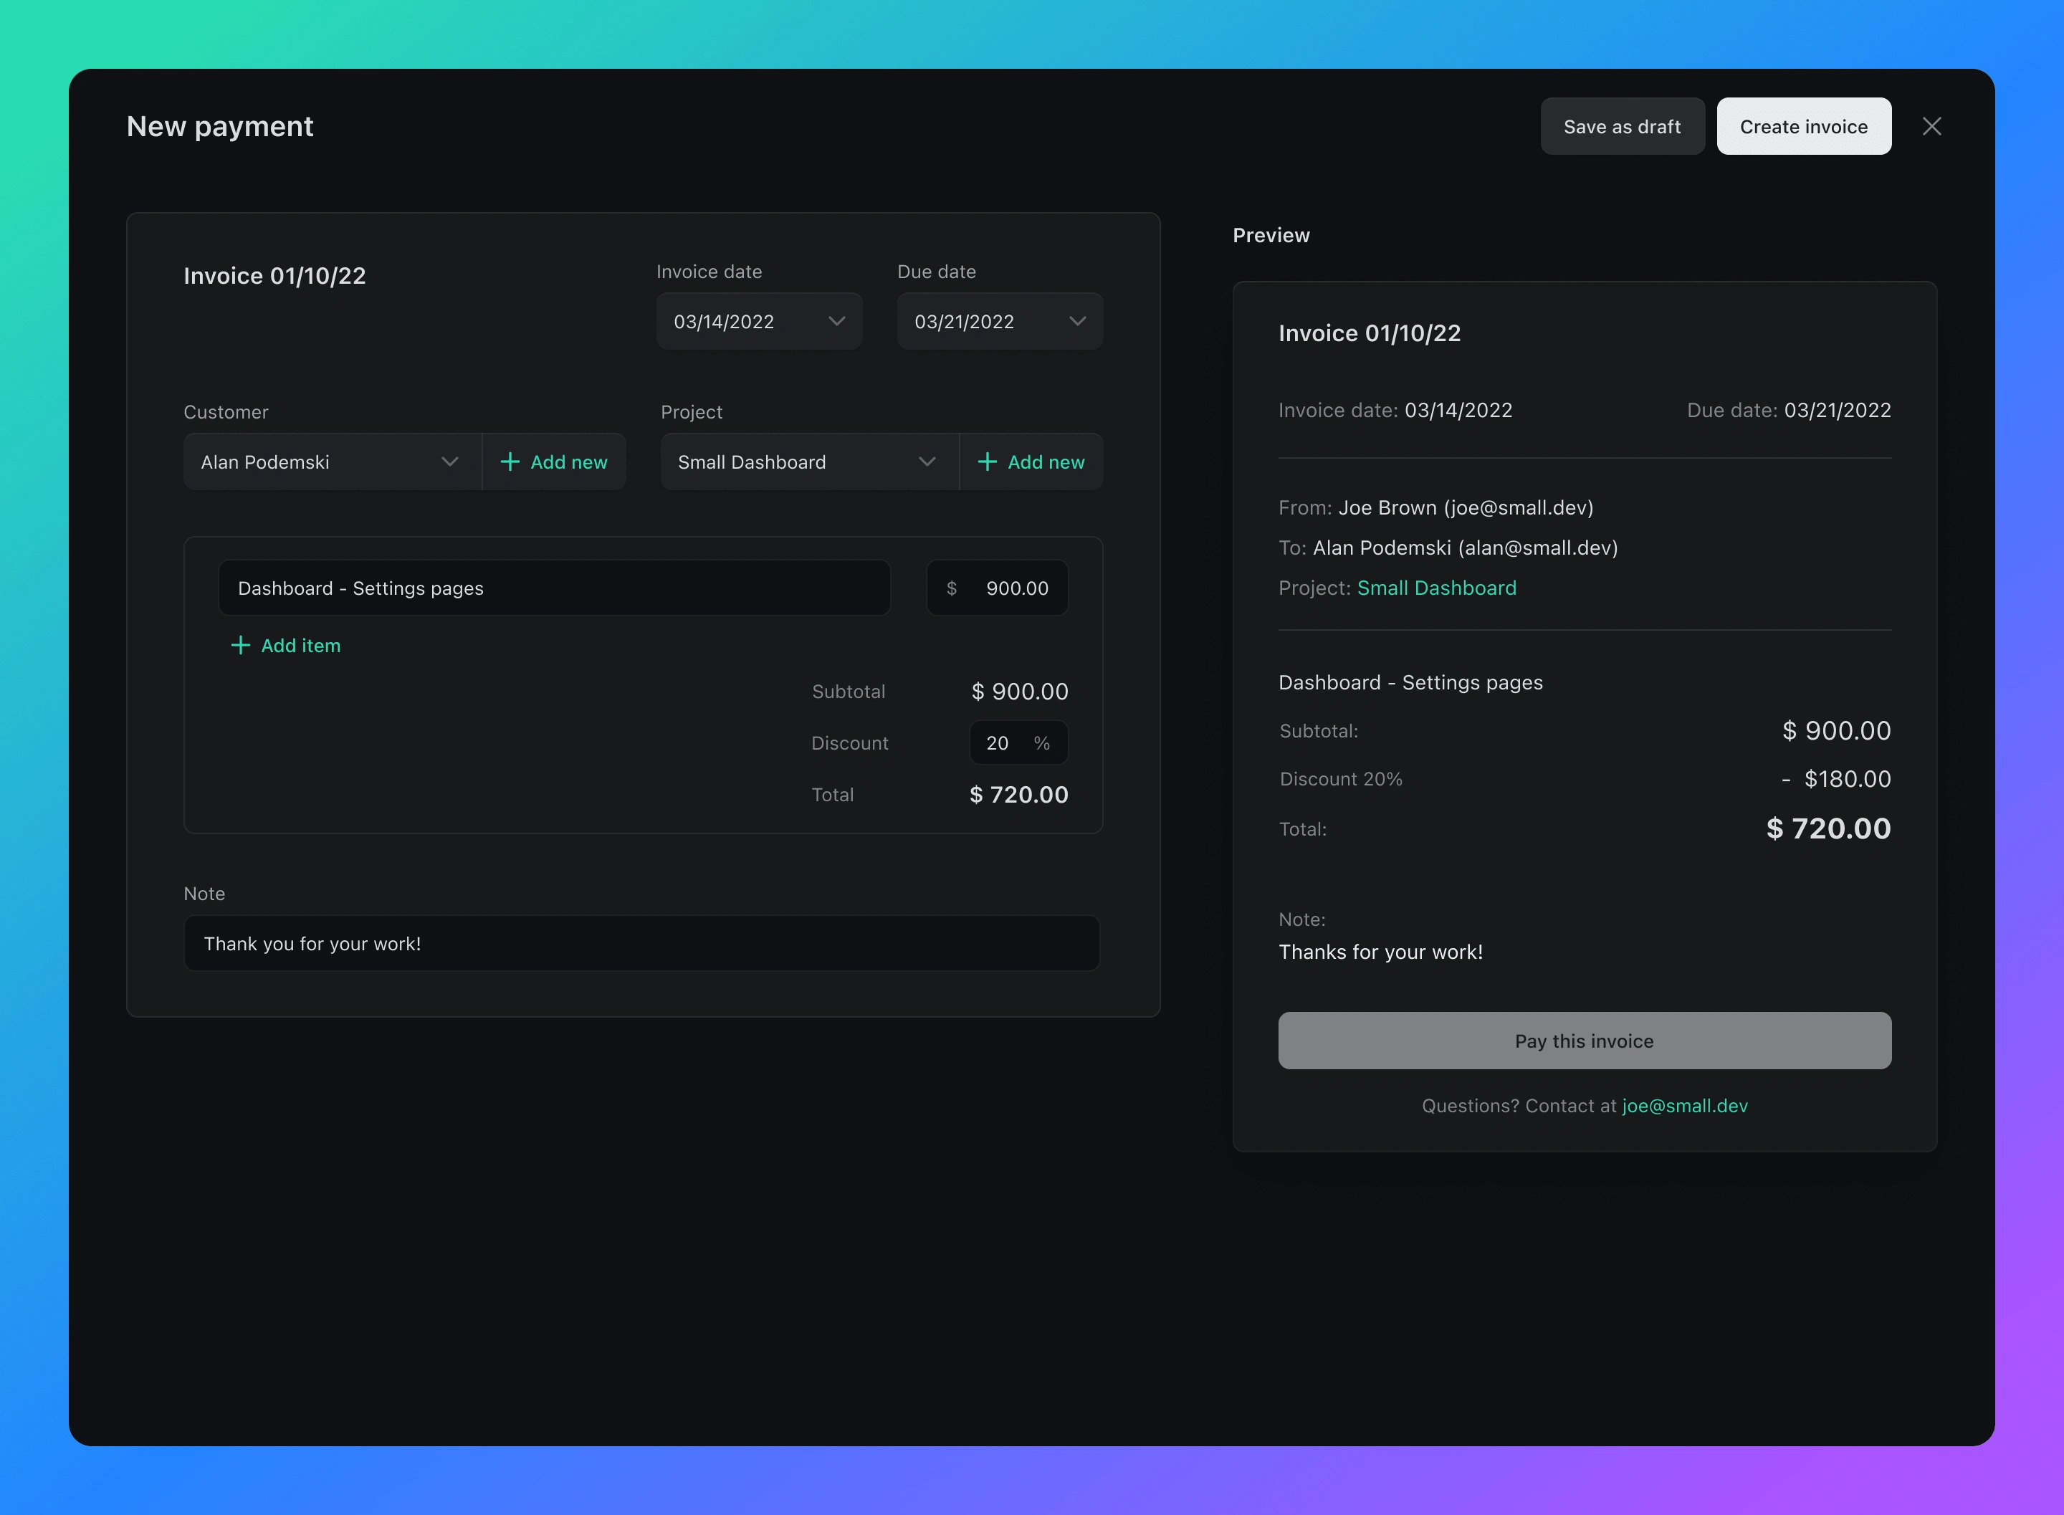Click the plus icon beside Project Add new
2064x1515 pixels.
(x=987, y=462)
